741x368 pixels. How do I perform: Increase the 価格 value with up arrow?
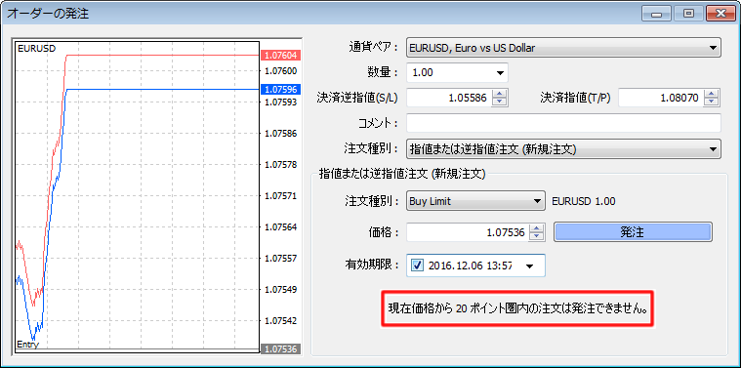[537, 227]
